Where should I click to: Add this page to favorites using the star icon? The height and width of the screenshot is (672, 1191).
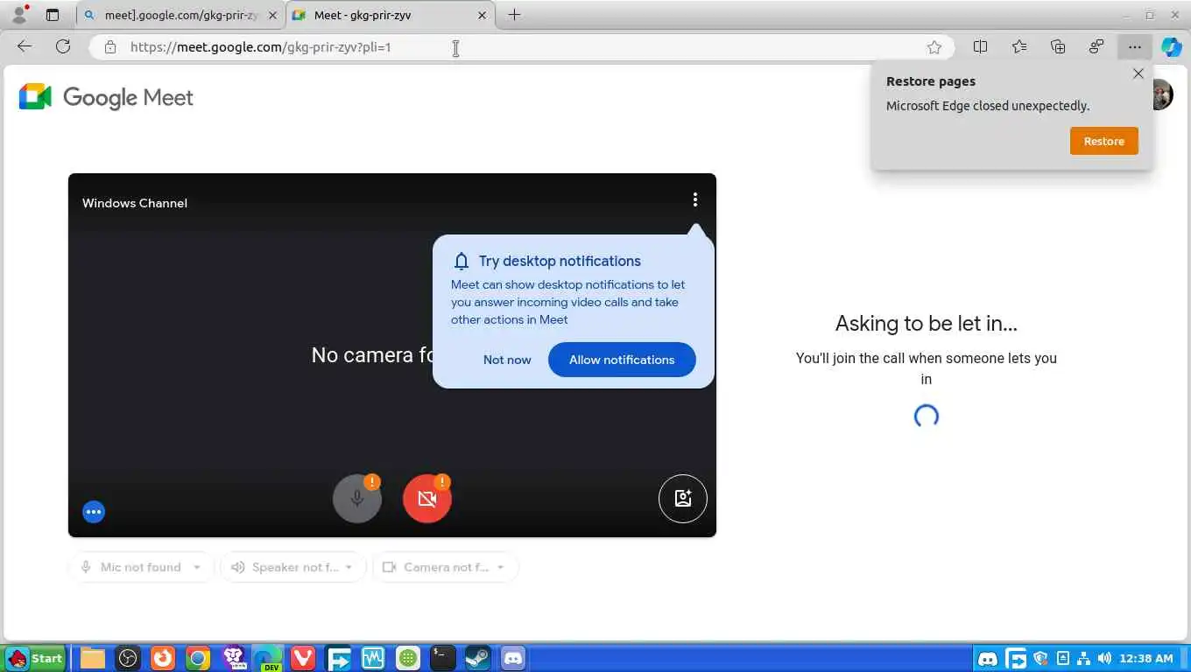pyautogui.click(x=934, y=47)
